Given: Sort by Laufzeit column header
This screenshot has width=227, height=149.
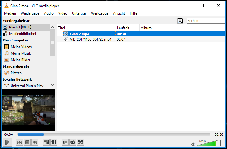Looking at the screenshot, I should (x=128, y=28).
